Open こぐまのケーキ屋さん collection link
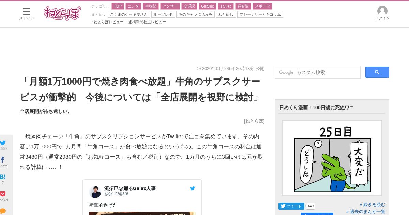 (x=129, y=14)
